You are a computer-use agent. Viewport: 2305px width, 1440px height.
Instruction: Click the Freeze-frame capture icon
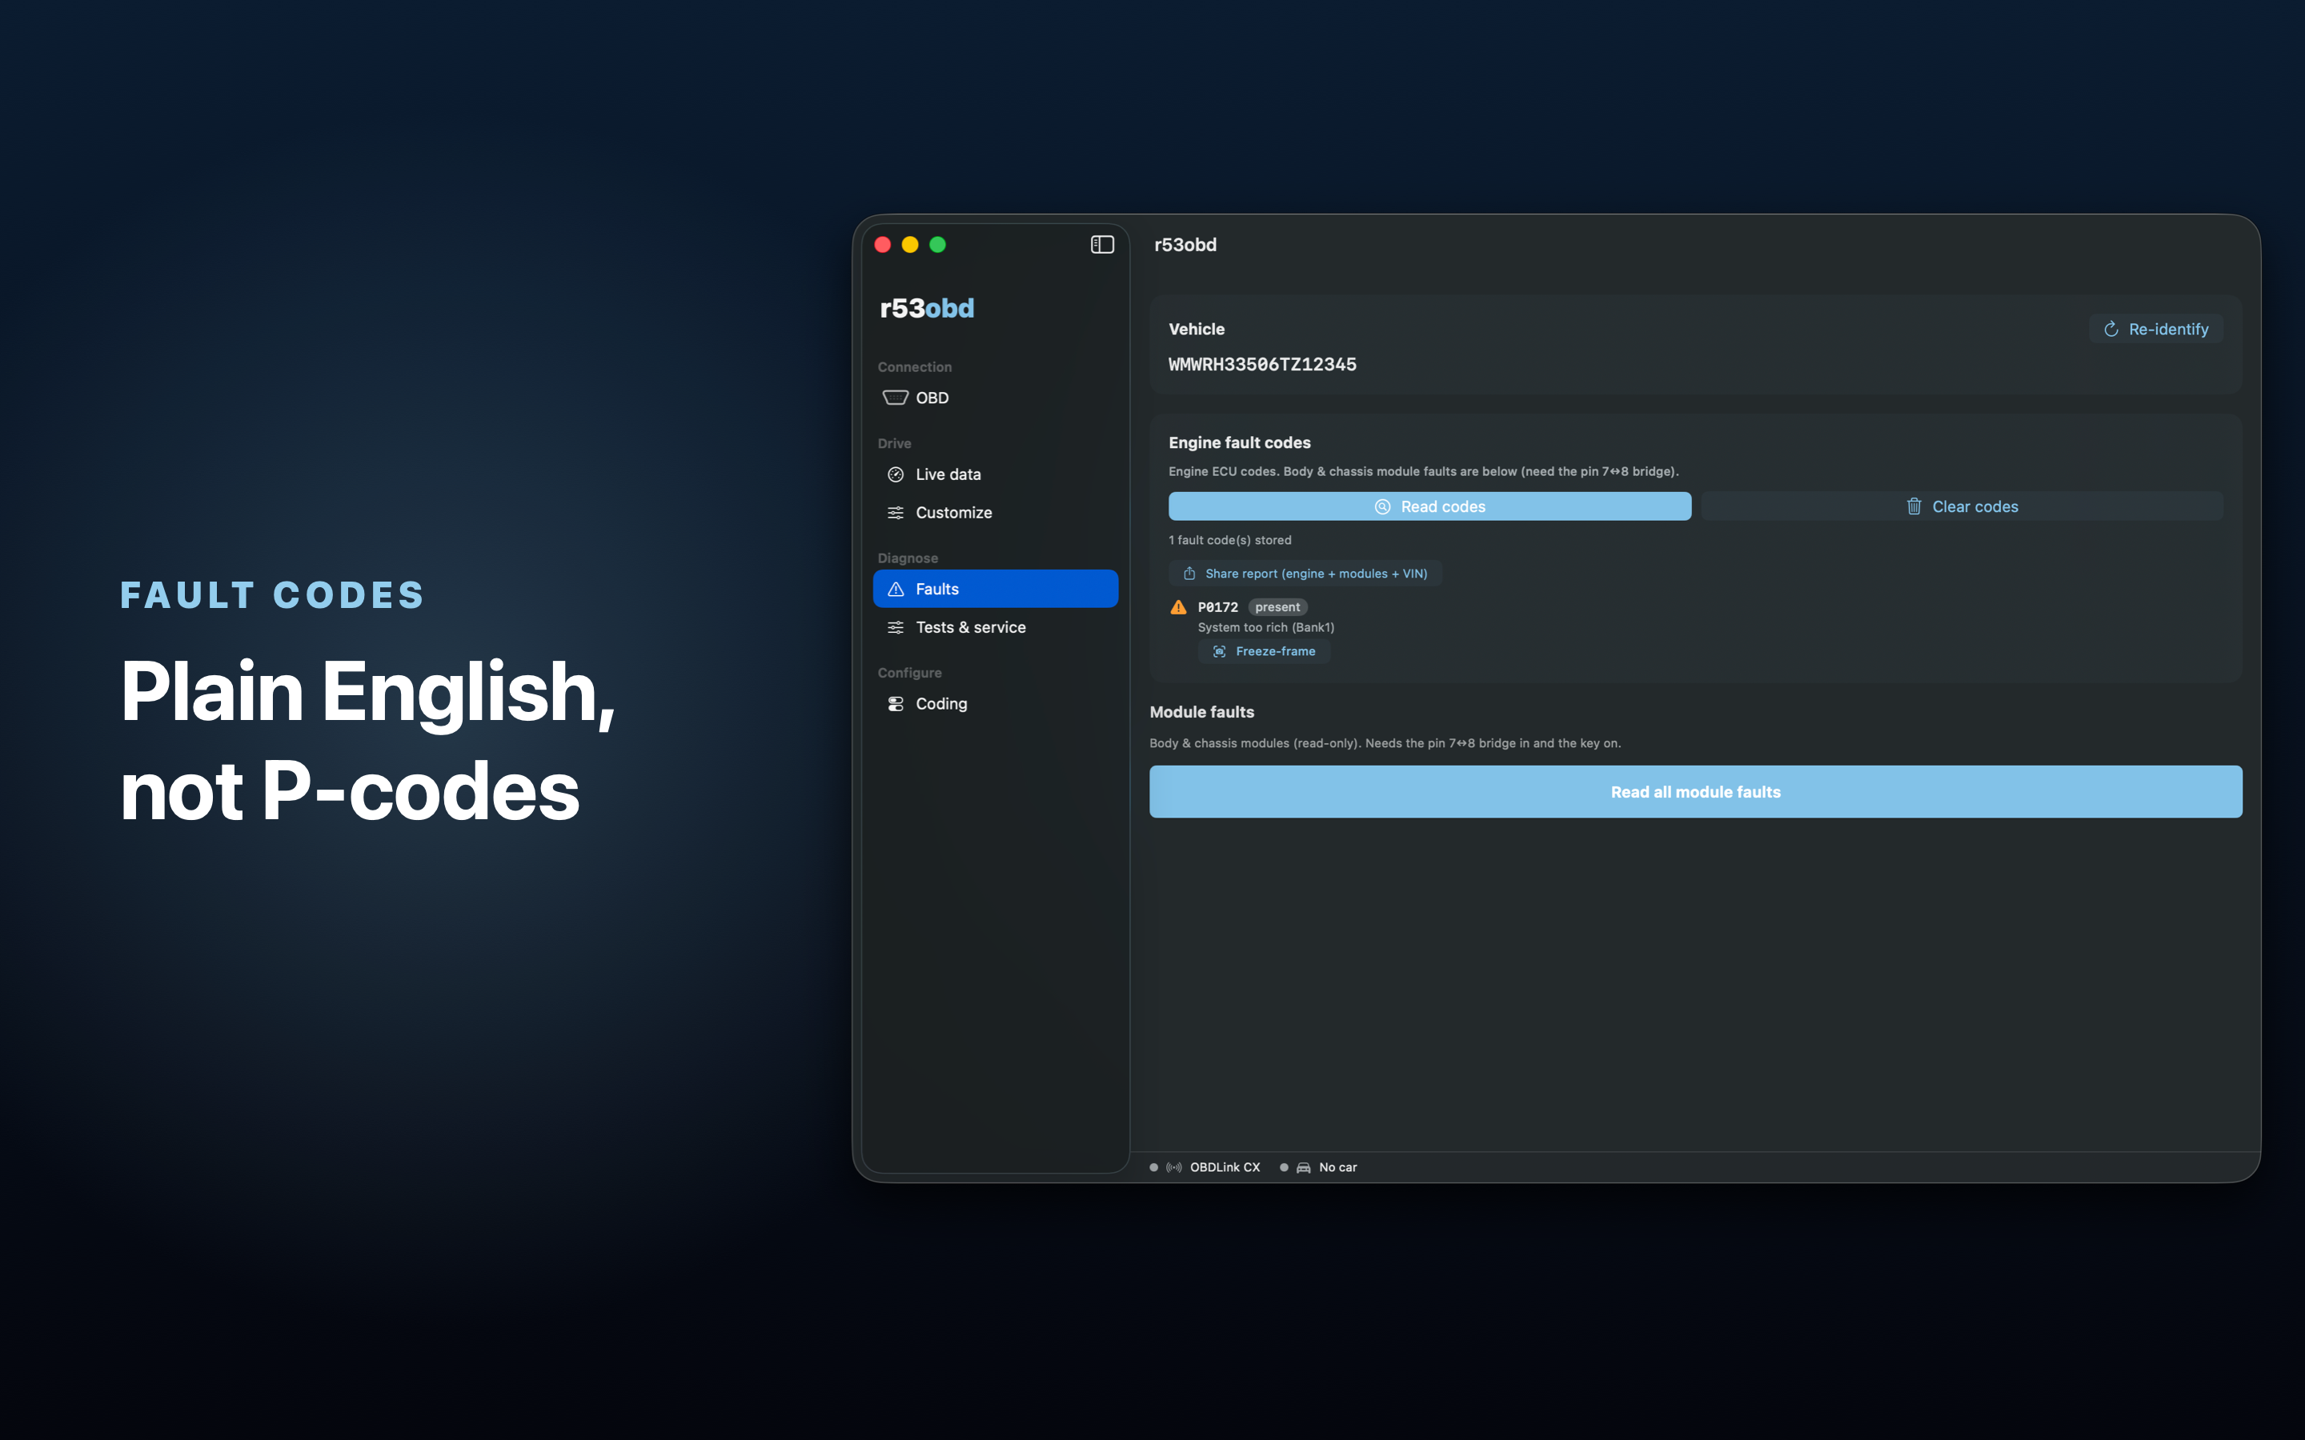coord(1219,651)
